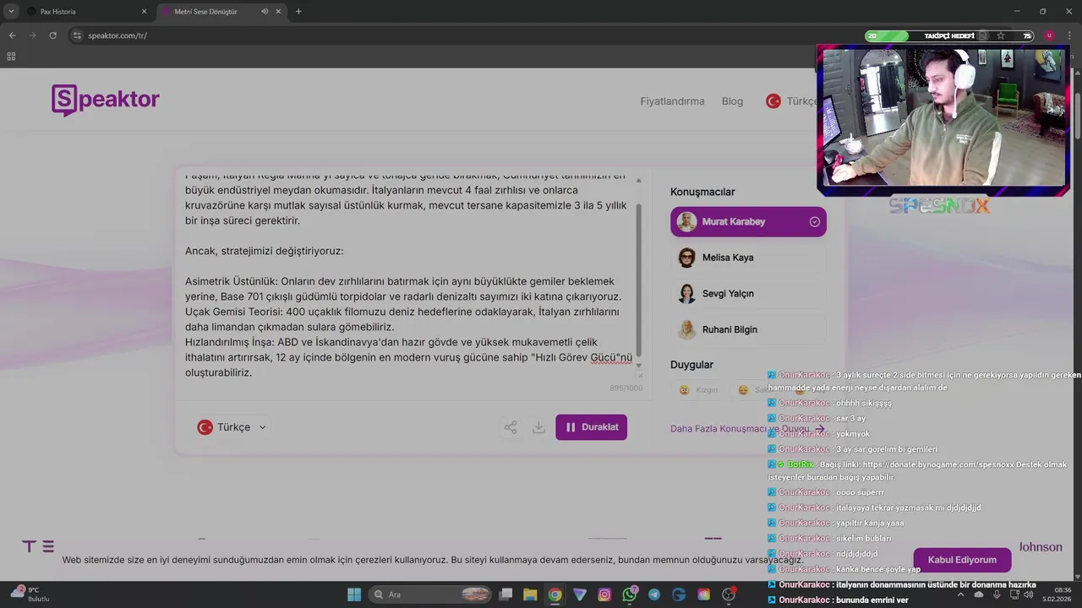1082x608 pixels.
Task: Click the Asimetrik Üstünlük paragraph text
Action: click(403, 289)
